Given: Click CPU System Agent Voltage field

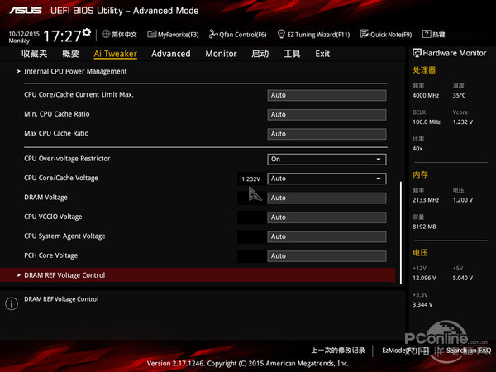Looking at the screenshot, I should [x=327, y=236].
